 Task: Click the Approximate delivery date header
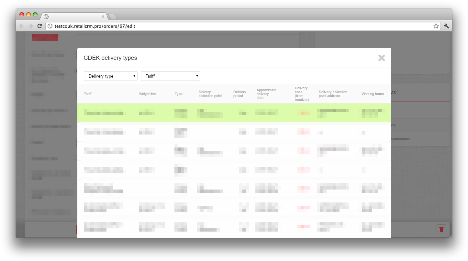(x=267, y=94)
